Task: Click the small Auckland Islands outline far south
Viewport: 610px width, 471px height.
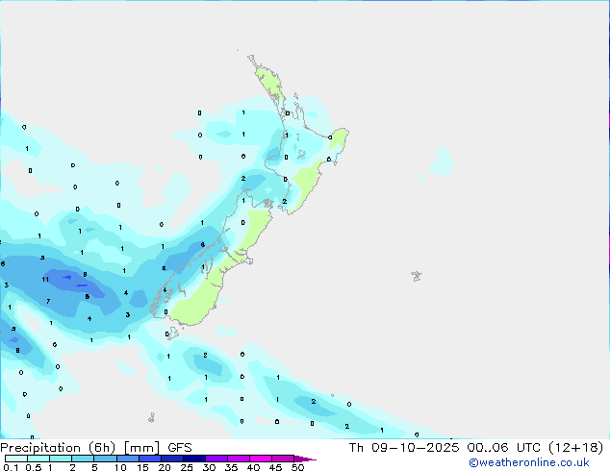Action: click(x=151, y=418)
